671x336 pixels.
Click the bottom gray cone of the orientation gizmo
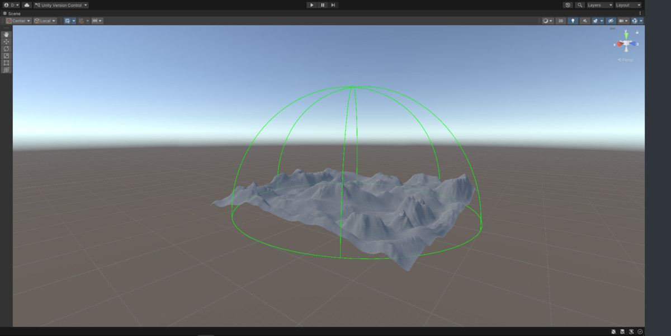[627, 50]
